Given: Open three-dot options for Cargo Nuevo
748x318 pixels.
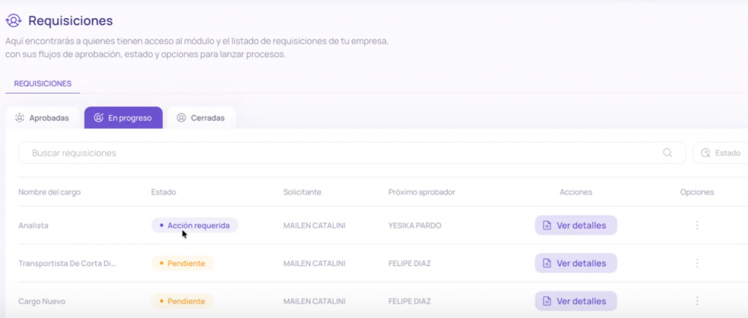Looking at the screenshot, I should point(697,300).
